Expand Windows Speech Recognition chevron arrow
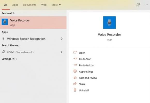 62,39
